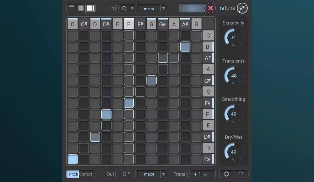Toggle input note F# column header

[x=140, y=24]
